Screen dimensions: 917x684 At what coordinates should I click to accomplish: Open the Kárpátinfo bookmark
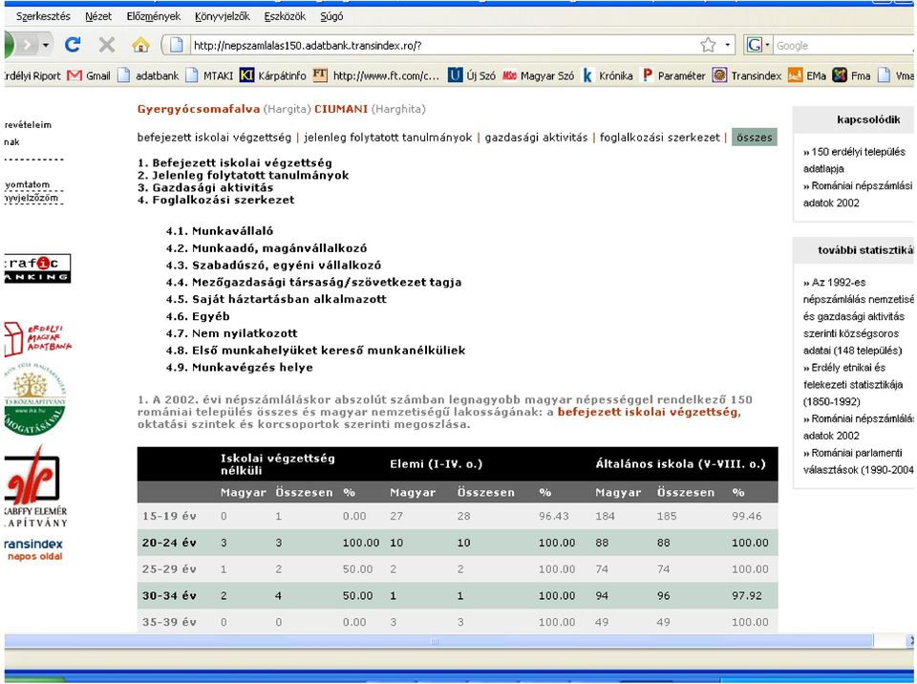272,75
